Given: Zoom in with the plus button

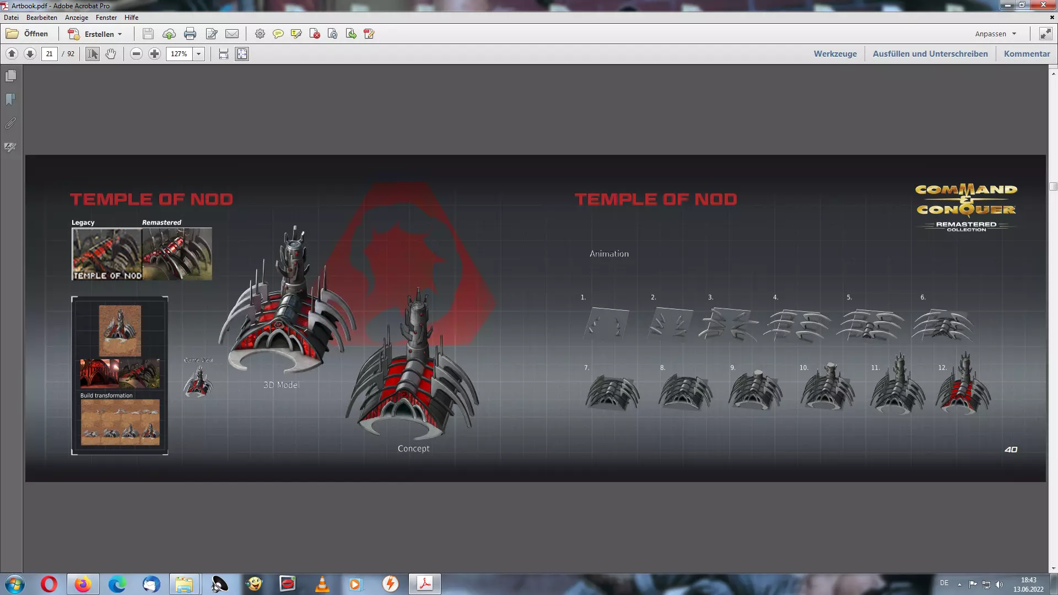Looking at the screenshot, I should tap(155, 54).
